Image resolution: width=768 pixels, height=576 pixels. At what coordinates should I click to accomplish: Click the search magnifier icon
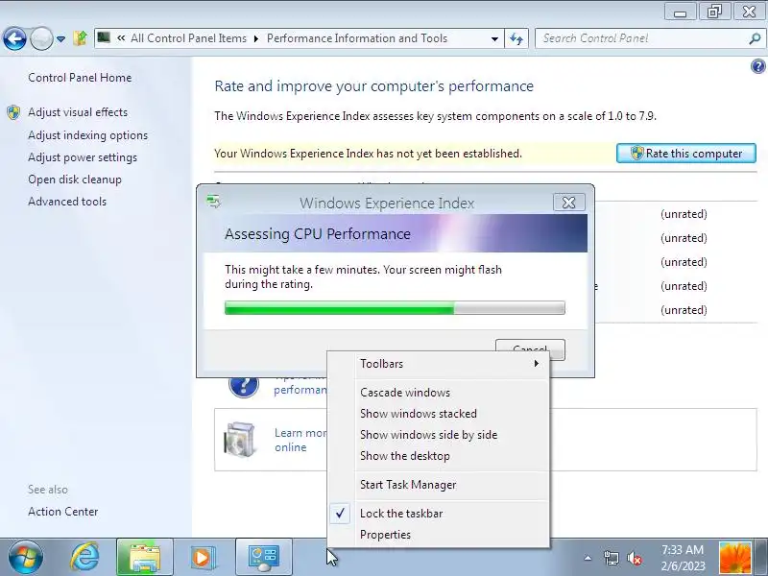click(x=755, y=38)
